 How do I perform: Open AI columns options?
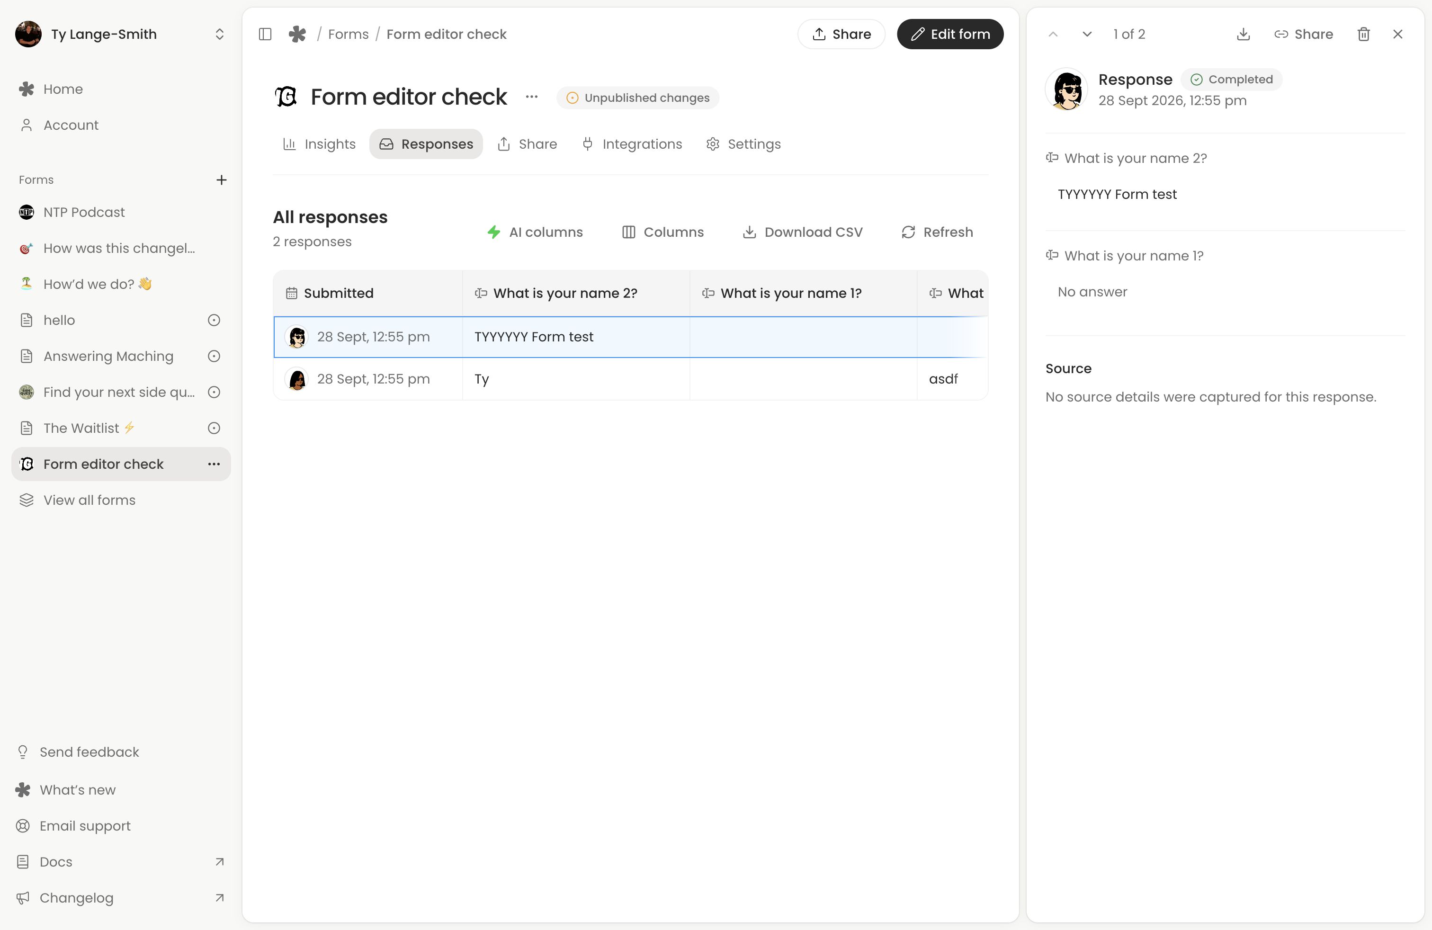pyautogui.click(x=535, y=232)
